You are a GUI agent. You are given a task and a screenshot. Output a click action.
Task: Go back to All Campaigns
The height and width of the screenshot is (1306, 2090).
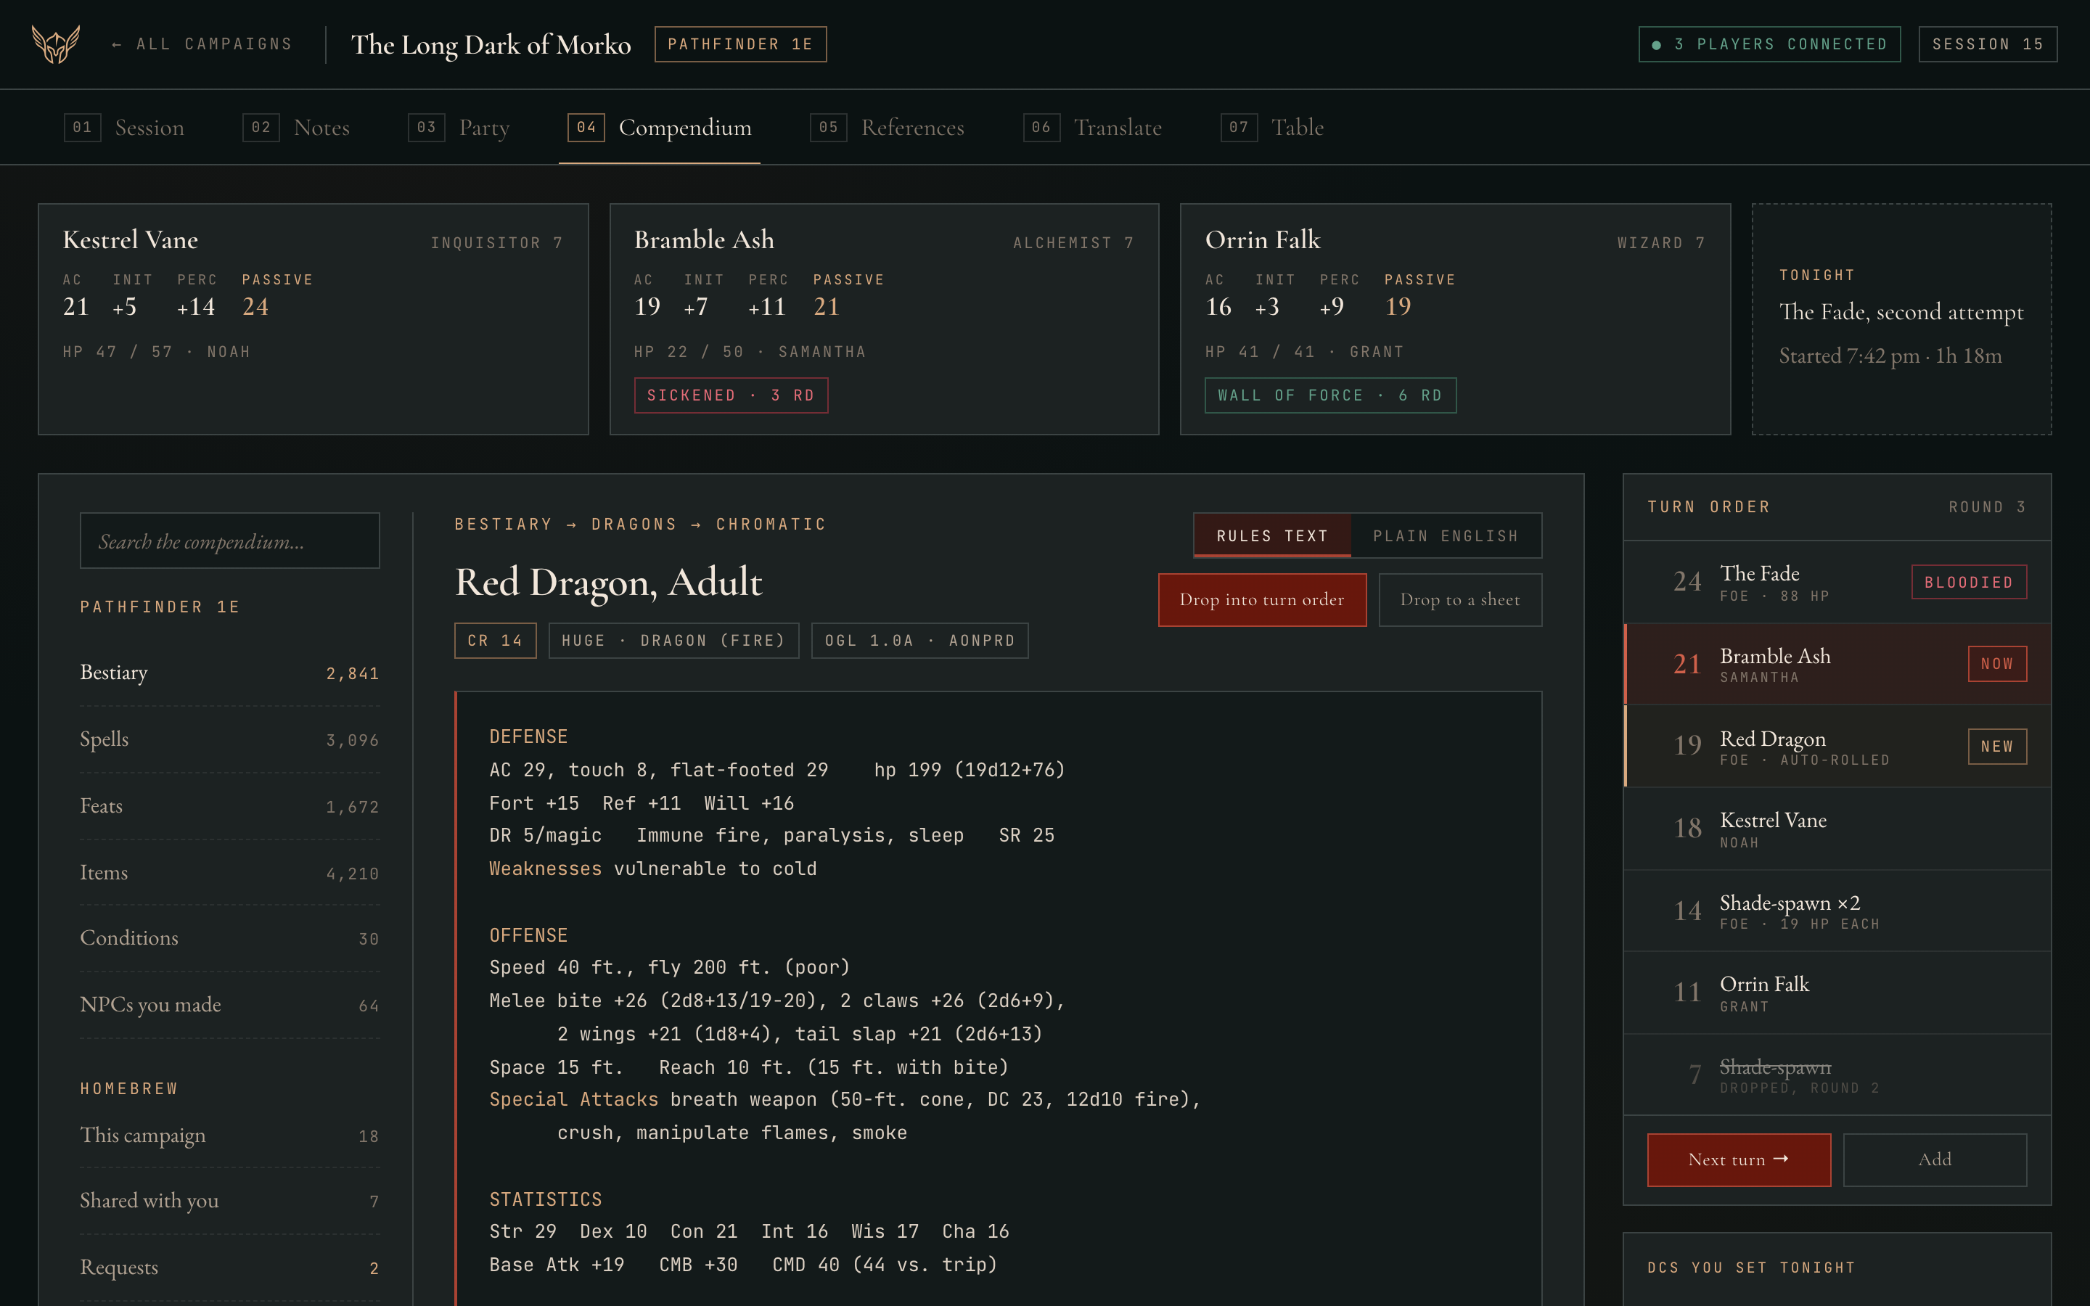pyautogui.click(x=202, y=44)
